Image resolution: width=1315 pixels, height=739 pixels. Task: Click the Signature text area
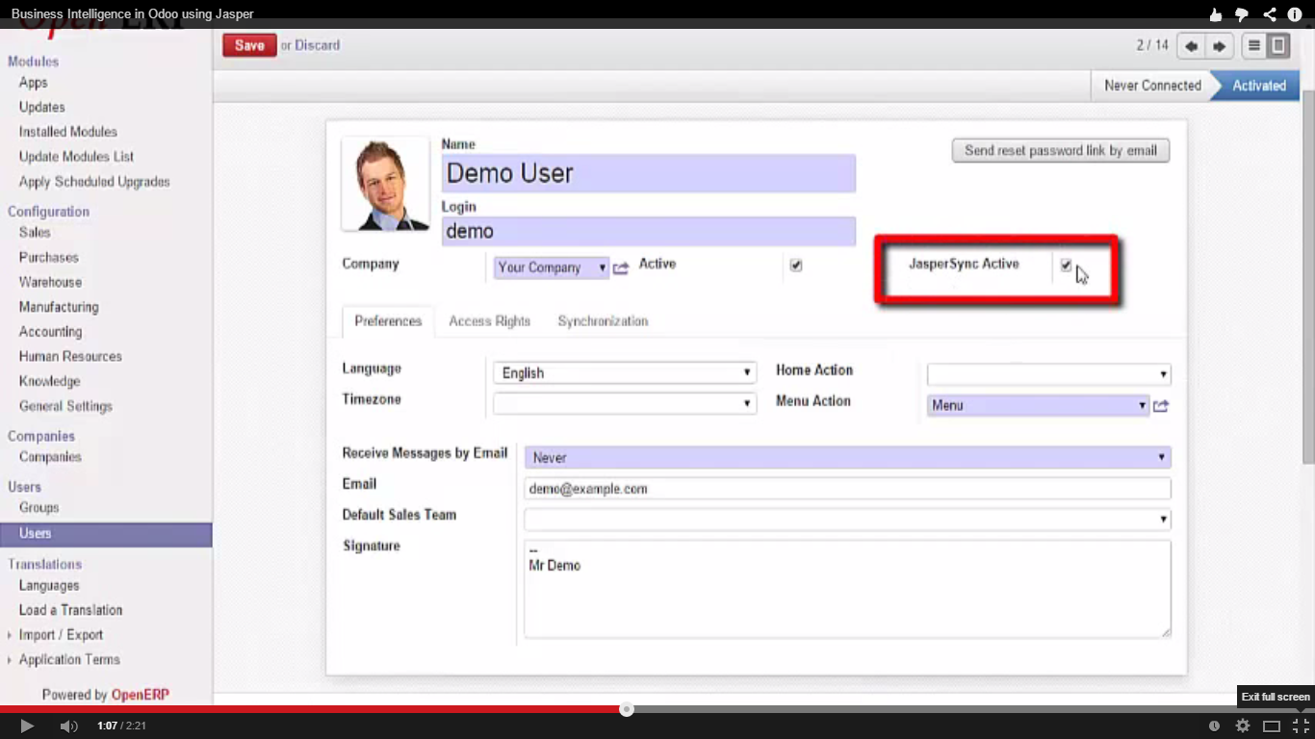[847, 589]
